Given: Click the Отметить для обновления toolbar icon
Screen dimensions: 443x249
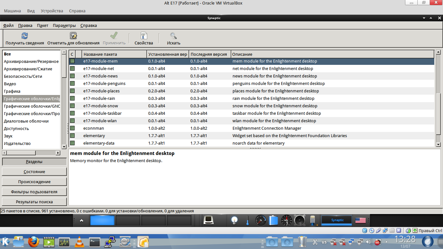Looking at the screenshot, I should 73,36.
